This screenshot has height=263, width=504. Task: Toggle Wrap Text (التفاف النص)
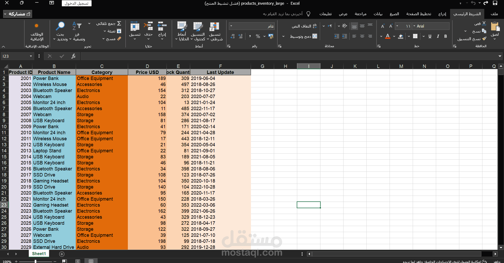[305, 26]
